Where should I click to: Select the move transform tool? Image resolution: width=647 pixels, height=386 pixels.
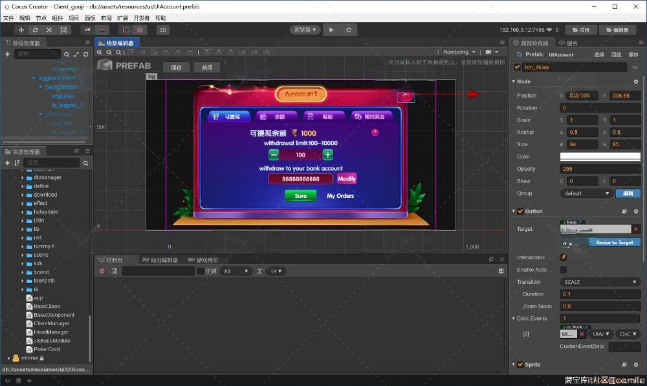(21, 30)
